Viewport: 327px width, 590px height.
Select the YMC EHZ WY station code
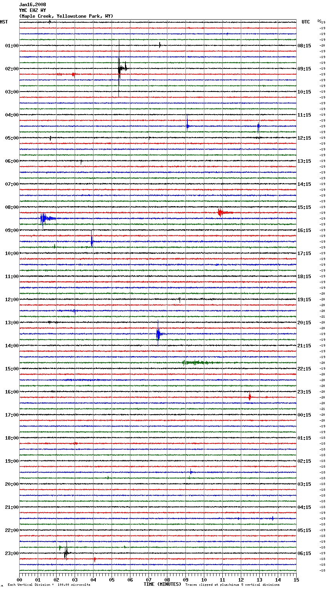click(32, 10)
